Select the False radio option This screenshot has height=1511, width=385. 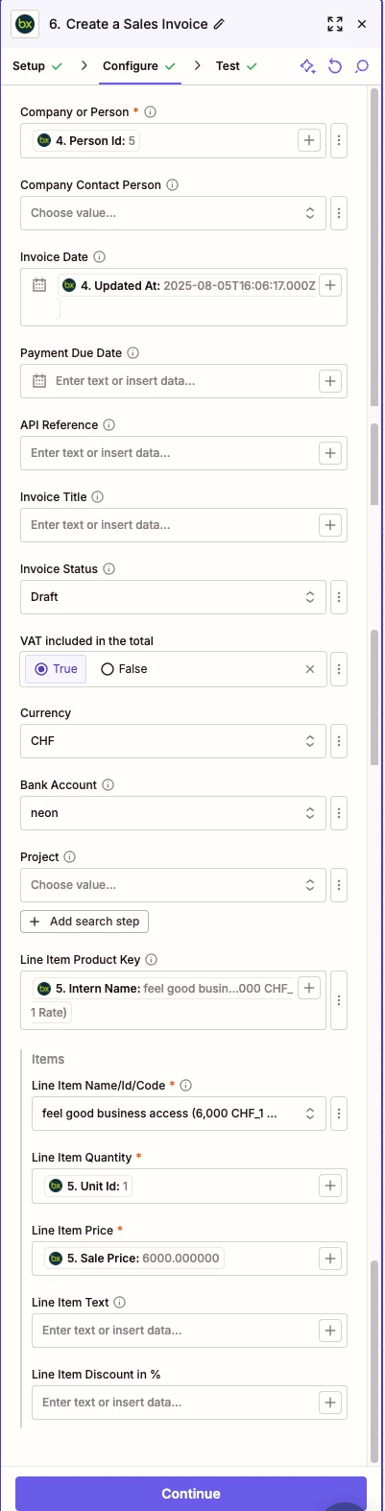click(x=125, y=669)
